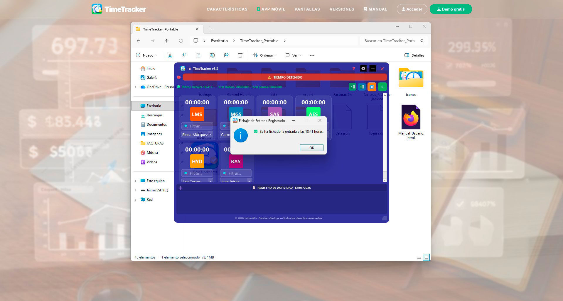
Task: Click the SAS purple employee tile
Action: 274,112
